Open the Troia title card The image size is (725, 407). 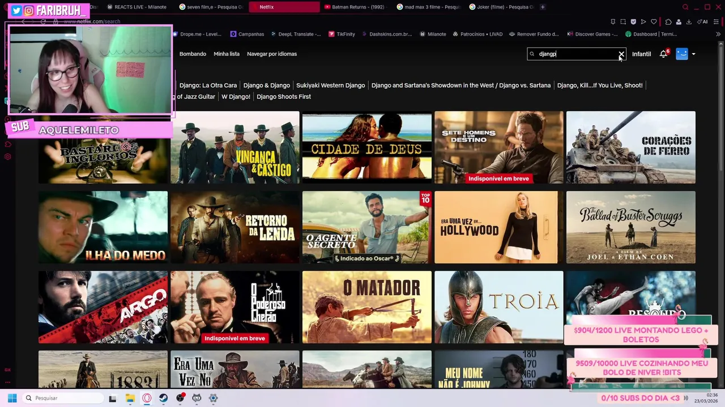pos(499,307)
